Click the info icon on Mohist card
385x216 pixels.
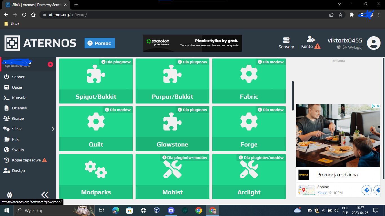click(x=164, y=157)
